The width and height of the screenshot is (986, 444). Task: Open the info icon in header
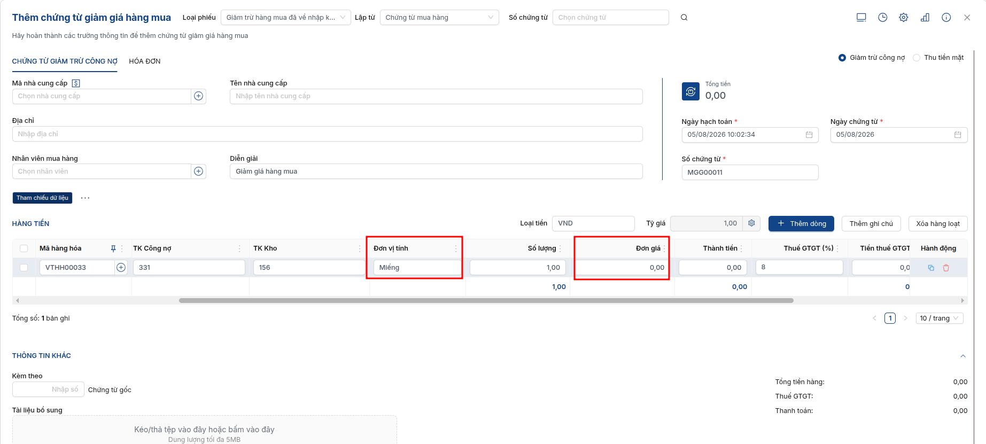(x=946, y=18)
